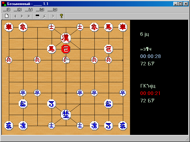
Task: Open the (F) menu
Action: coord(7,9)
